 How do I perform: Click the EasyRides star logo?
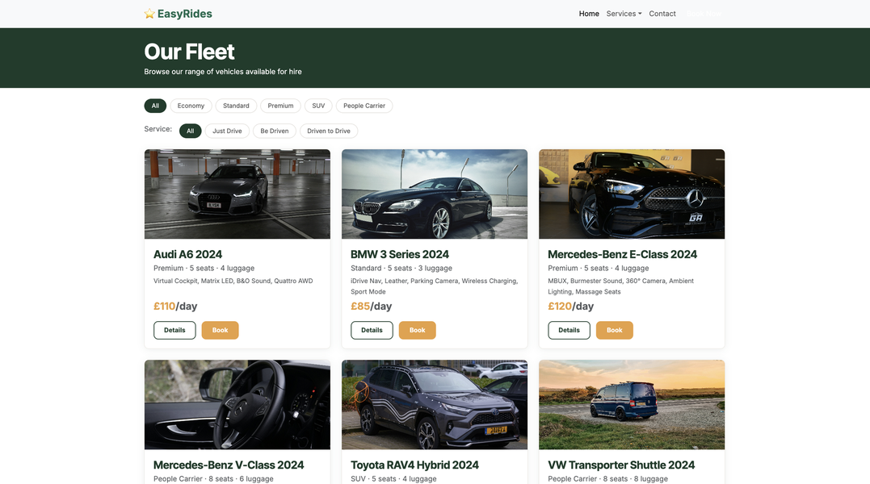coord(149,14)
